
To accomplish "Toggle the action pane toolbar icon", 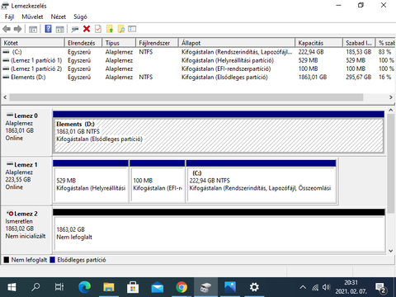I will click(59, 29).
